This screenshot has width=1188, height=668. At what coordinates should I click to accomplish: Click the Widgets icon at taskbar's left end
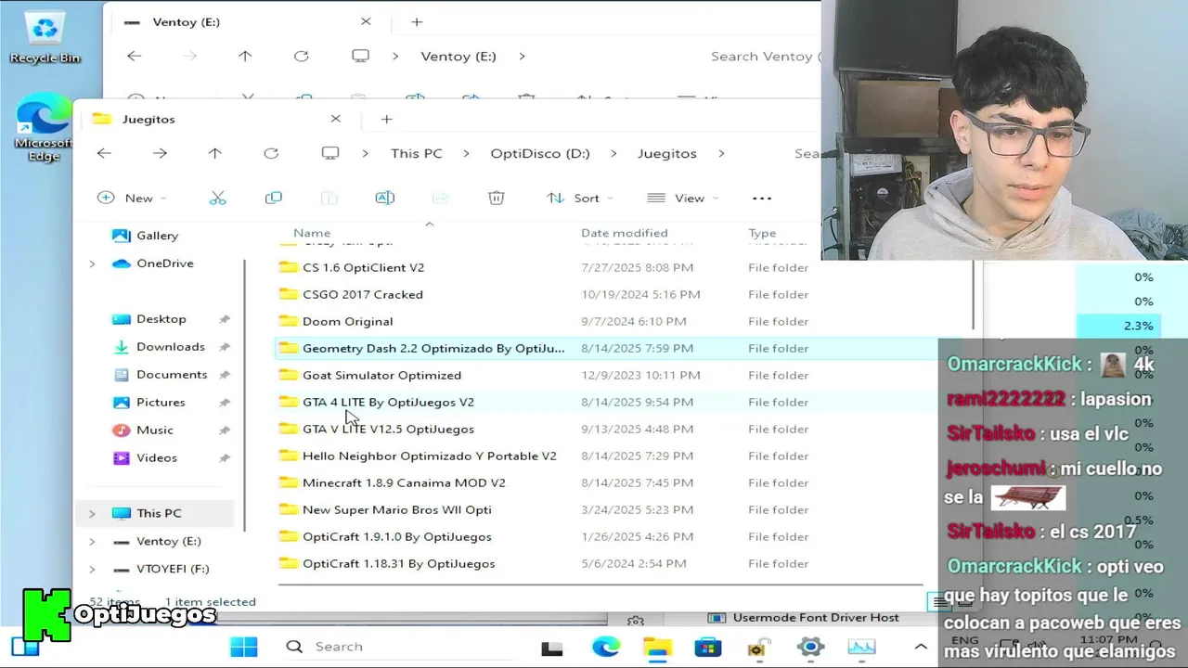(25, 647)
